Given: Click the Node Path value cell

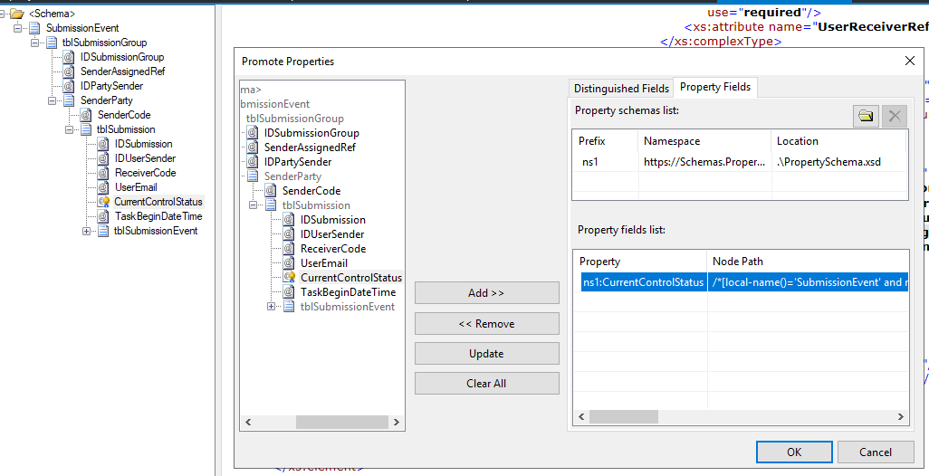Looking at the screenshot, I should (x=809, y=282).
